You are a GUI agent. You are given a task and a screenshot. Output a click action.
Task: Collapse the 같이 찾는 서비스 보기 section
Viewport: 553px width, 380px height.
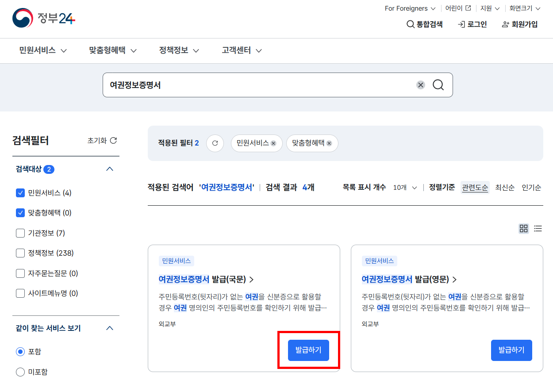pyautogui.click(x=110, y=328)
